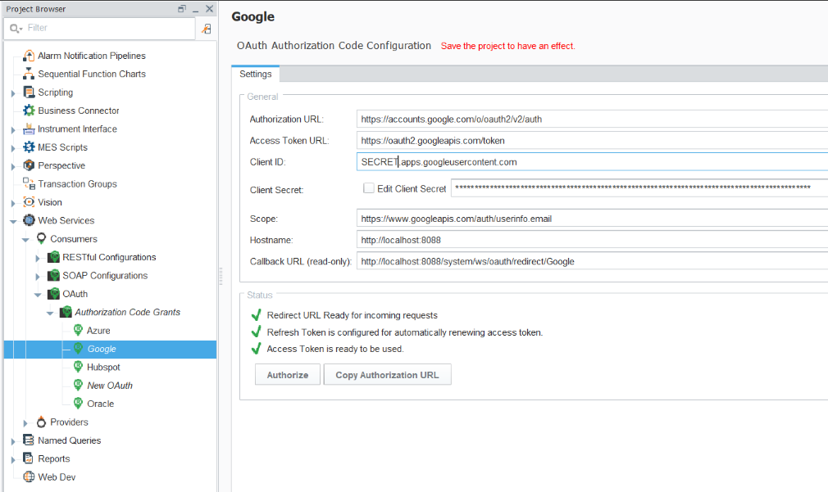Switch to the Settings tab

[255, 74]
